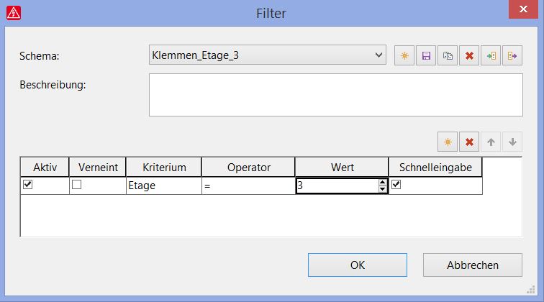
Task: Open the Schema dropdown list
Action: point(378,55)
